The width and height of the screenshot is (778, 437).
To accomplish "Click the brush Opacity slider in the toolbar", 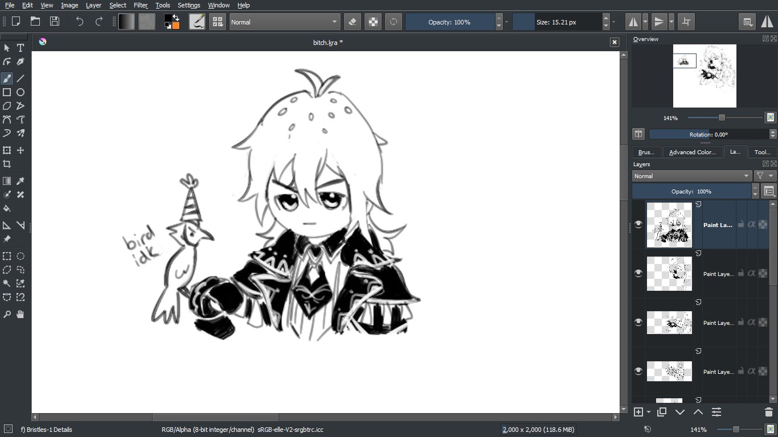I will [x=449, y=22].
